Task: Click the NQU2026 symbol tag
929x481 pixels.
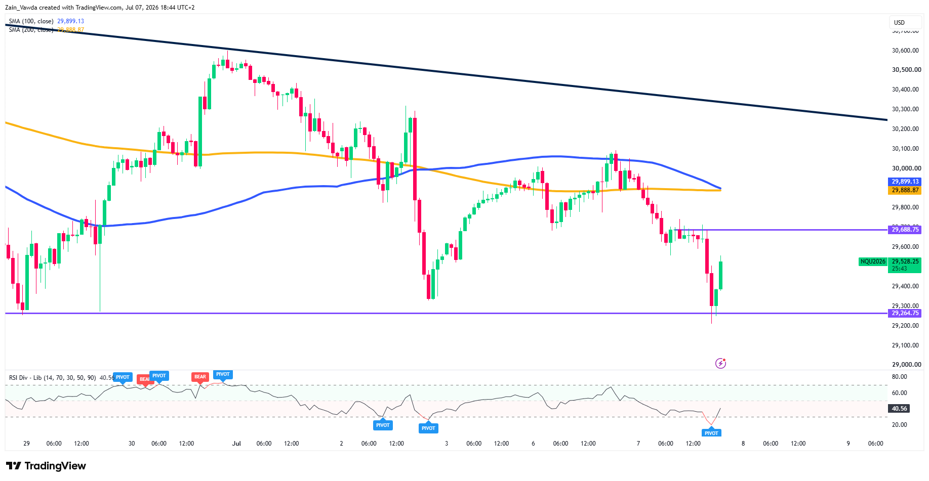Action: pos(873,261)
